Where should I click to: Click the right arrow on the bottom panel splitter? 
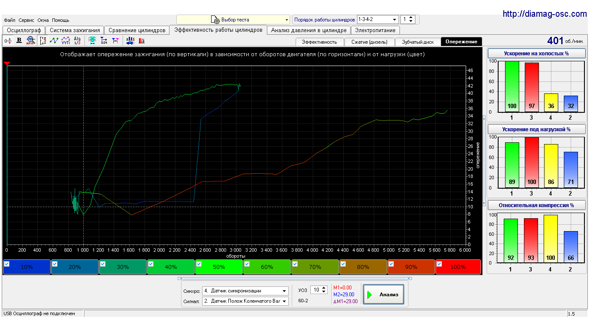[x=408, y=279]
